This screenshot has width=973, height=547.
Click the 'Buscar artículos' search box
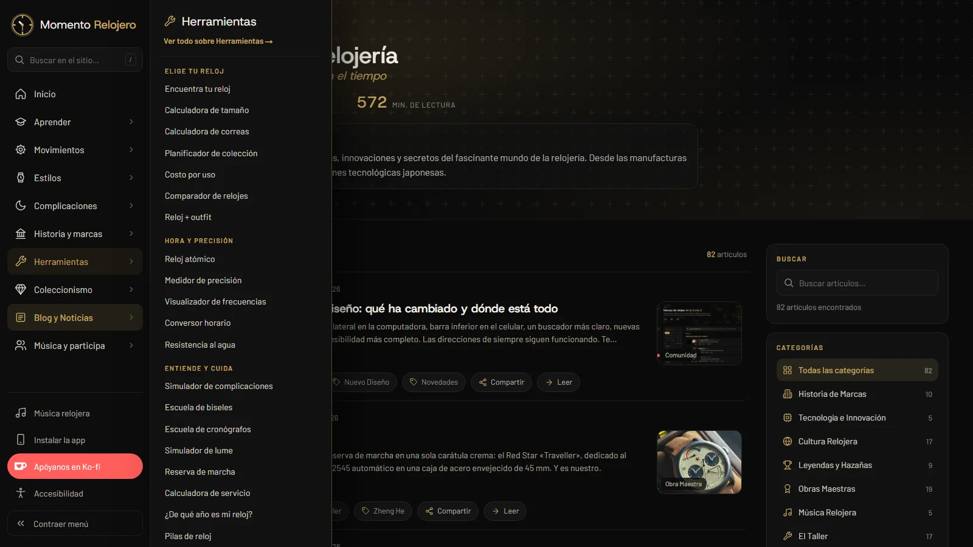(857, 283)
